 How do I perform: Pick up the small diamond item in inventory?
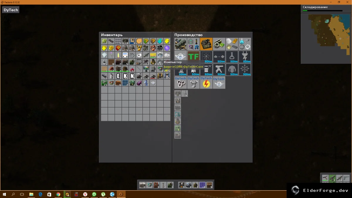click(153, 83)
